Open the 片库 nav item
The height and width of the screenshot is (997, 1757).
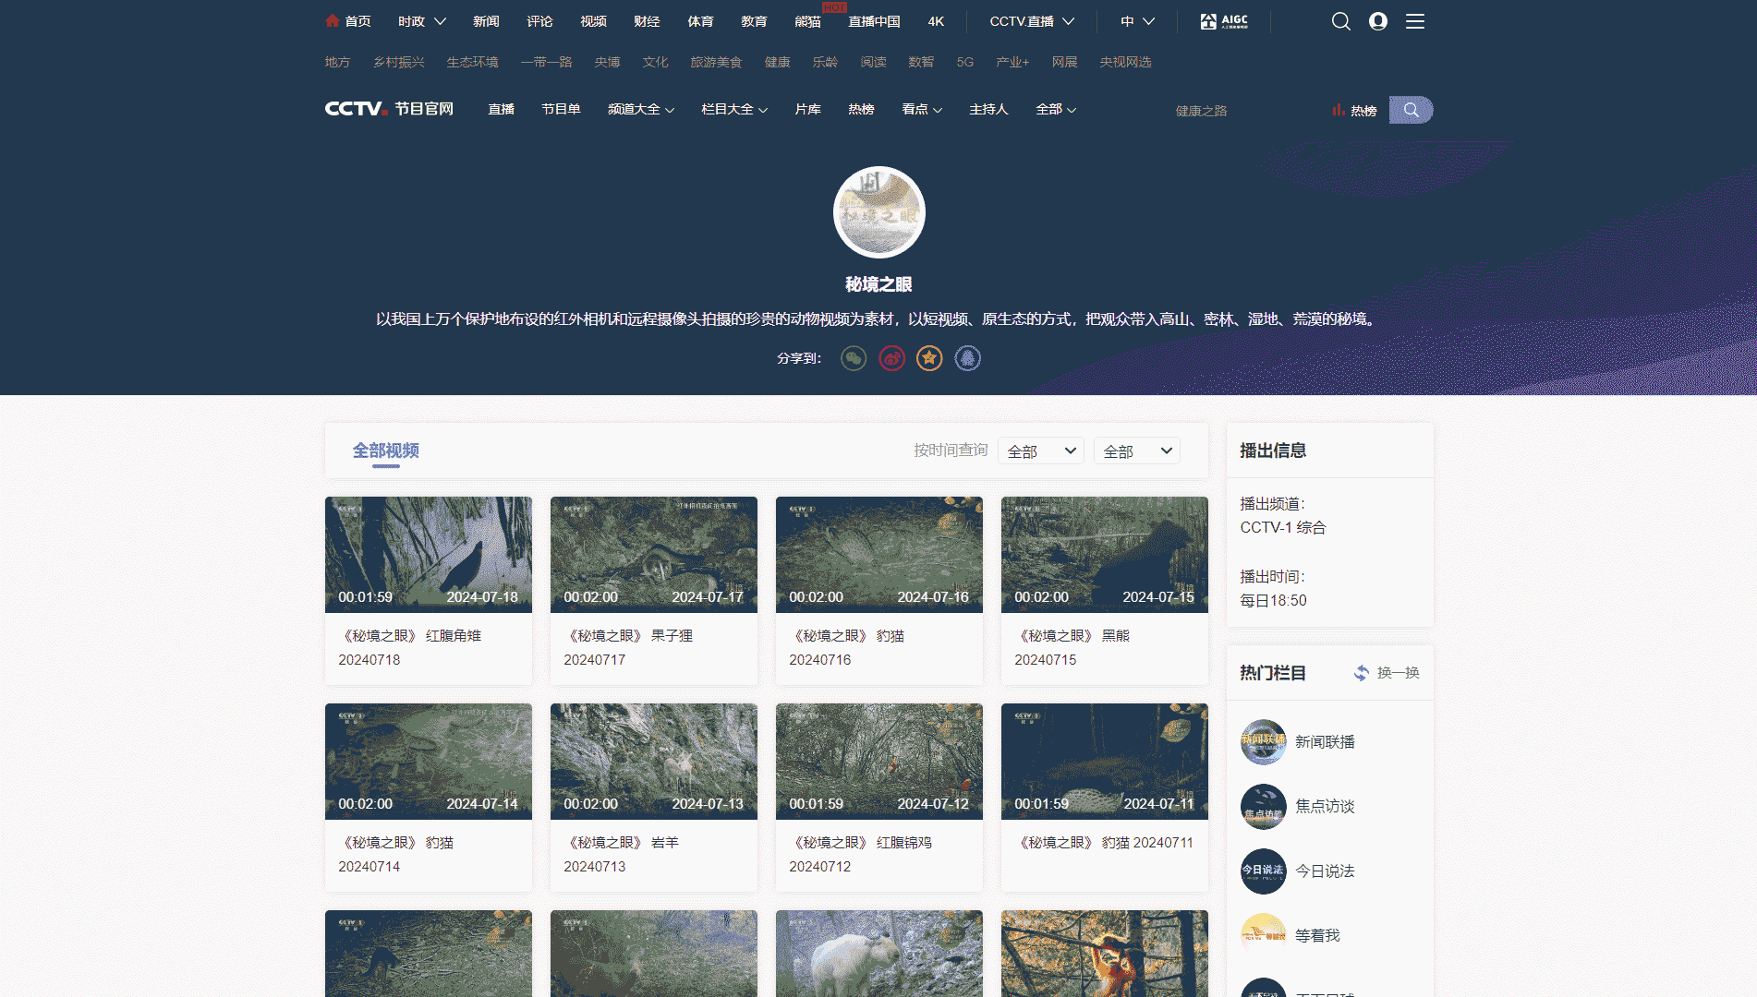[x=807, y=109]
